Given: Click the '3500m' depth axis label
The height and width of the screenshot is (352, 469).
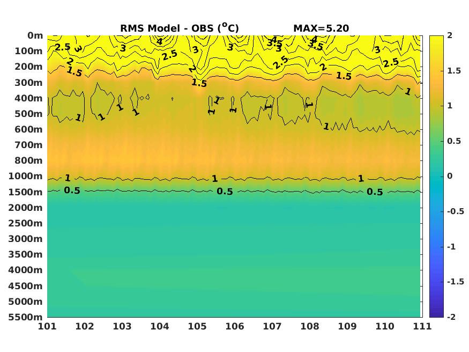Looking at the screenshot, I should click(26, 254).
